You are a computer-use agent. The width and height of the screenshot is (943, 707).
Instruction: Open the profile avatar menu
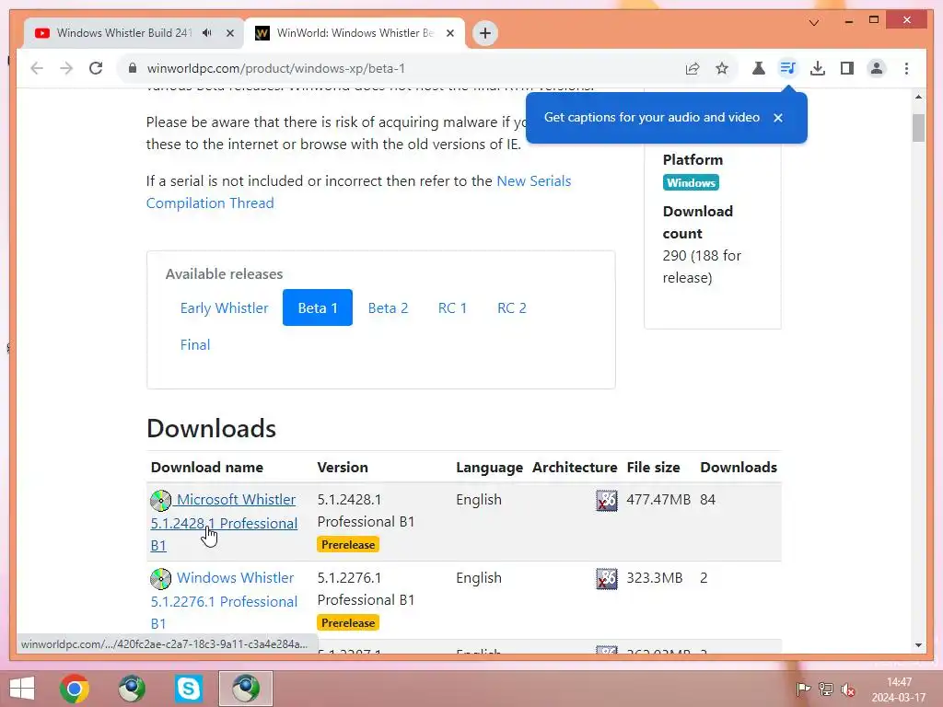877,68
